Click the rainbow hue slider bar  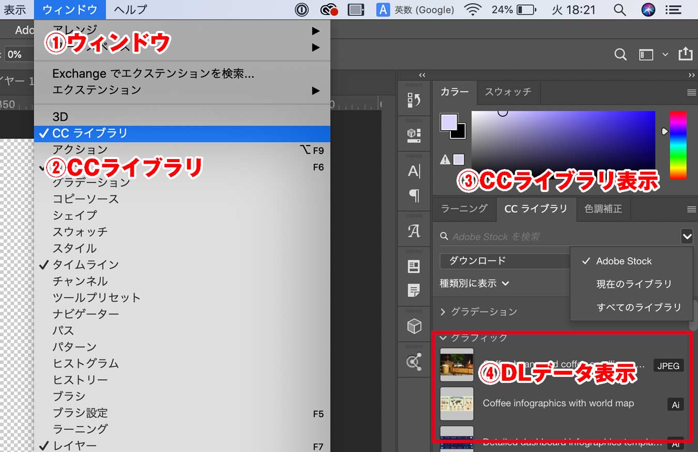pos(678,145)
